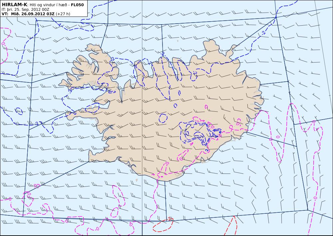Select the FL050 flight level label
Image resolution: width=333 pixels, height=236 pixels.
(x=77, y=5)
